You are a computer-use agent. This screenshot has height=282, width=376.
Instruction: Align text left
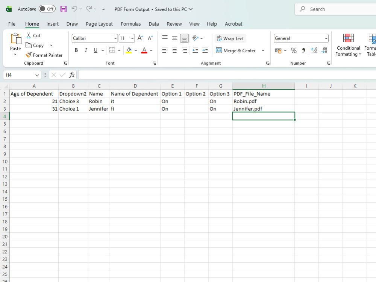[165, 50]
